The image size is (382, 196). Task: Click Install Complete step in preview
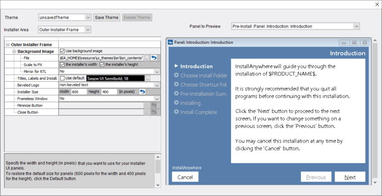coord(199,112)
